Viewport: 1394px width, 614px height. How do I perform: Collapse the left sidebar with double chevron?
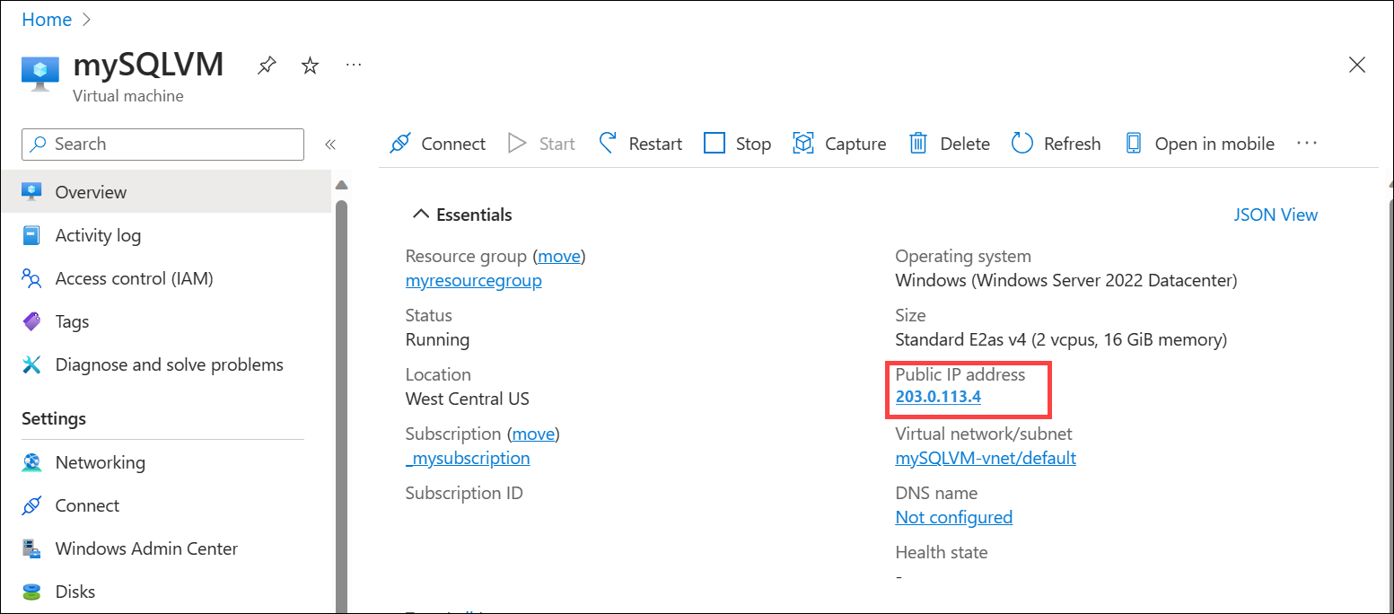pos(330,144)
